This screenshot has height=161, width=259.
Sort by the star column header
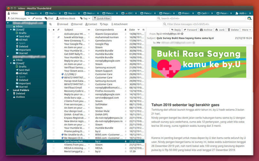pos(53,30)
